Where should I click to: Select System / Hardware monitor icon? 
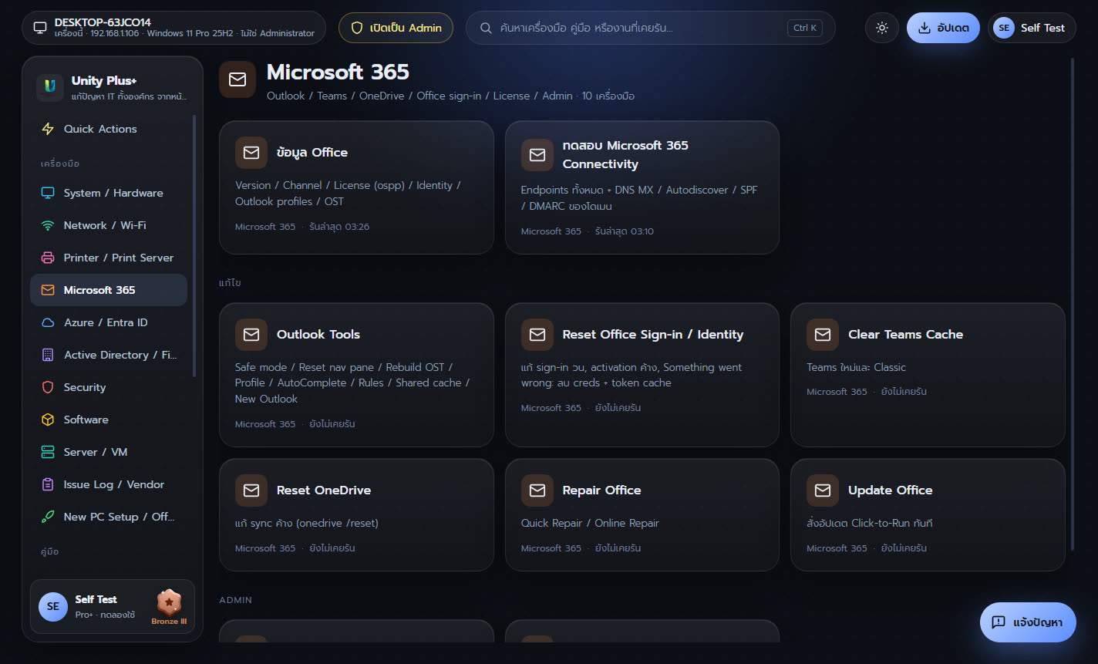[x=48, y=193]
